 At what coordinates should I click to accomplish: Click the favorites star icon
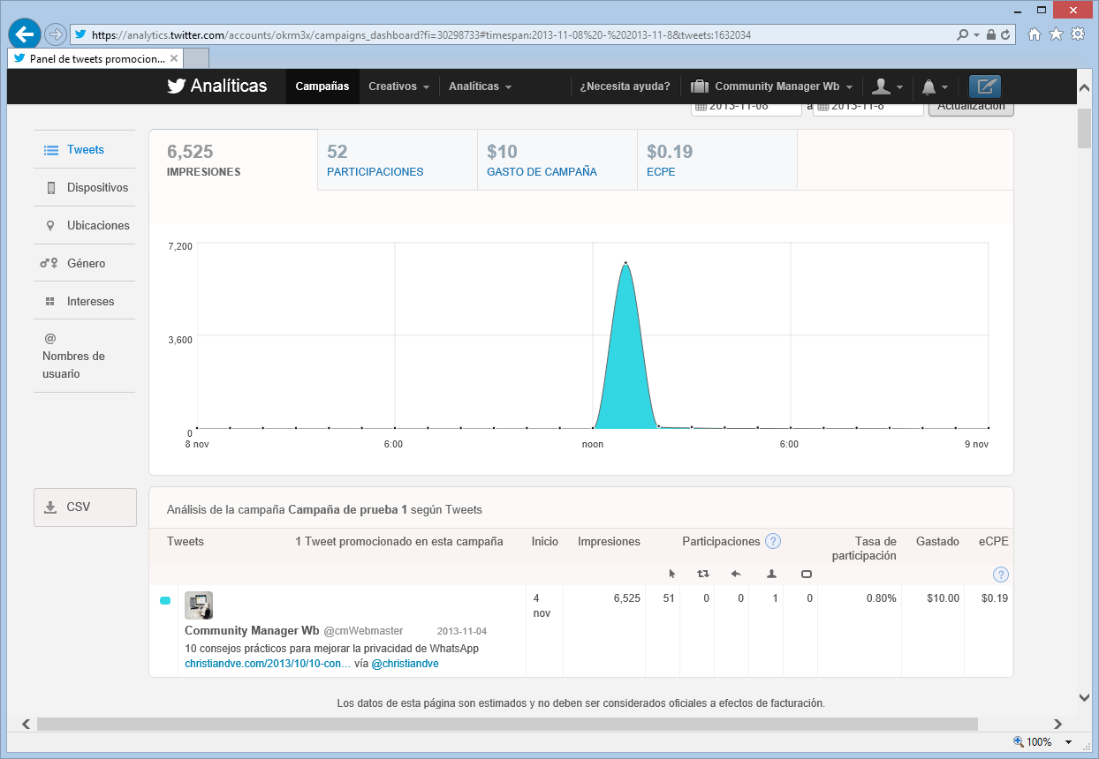click(x=1056, y=34)
